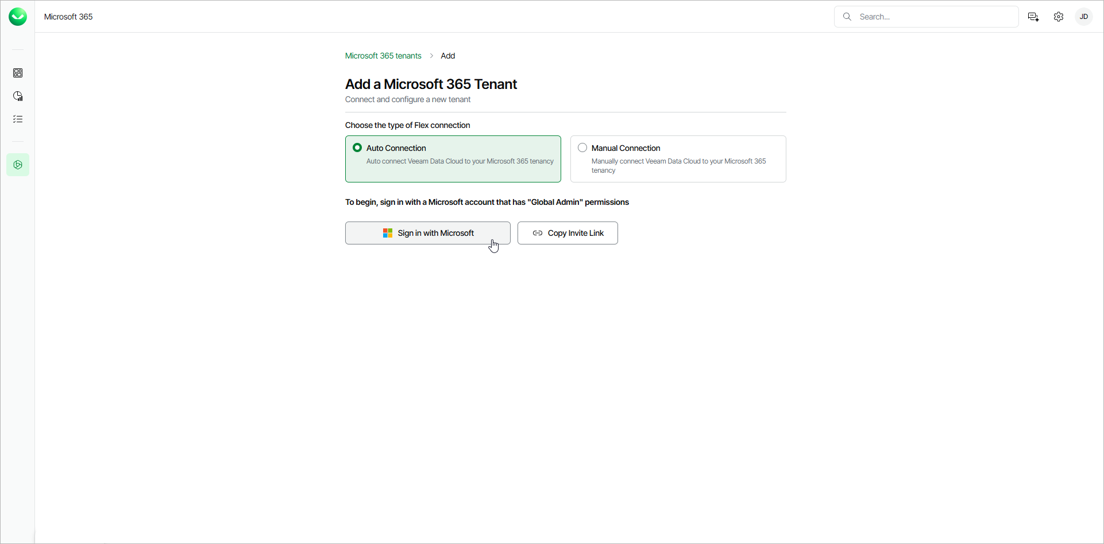The image size is (1104, 544).
Task: Open the checklist tasks sidebar icon
Action: [x=18, y=119]
